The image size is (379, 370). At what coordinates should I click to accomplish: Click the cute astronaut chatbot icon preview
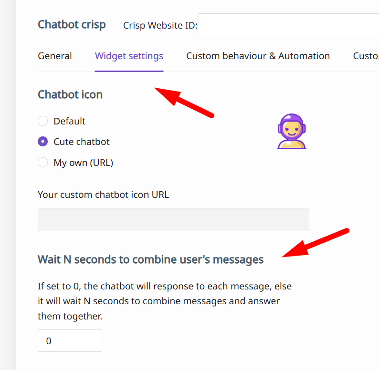(292, 132)
